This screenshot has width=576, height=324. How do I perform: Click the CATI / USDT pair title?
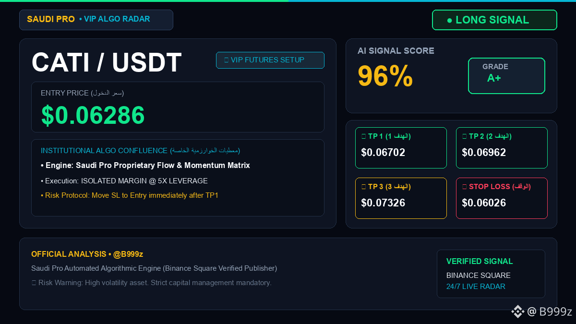tap(107, 62)
